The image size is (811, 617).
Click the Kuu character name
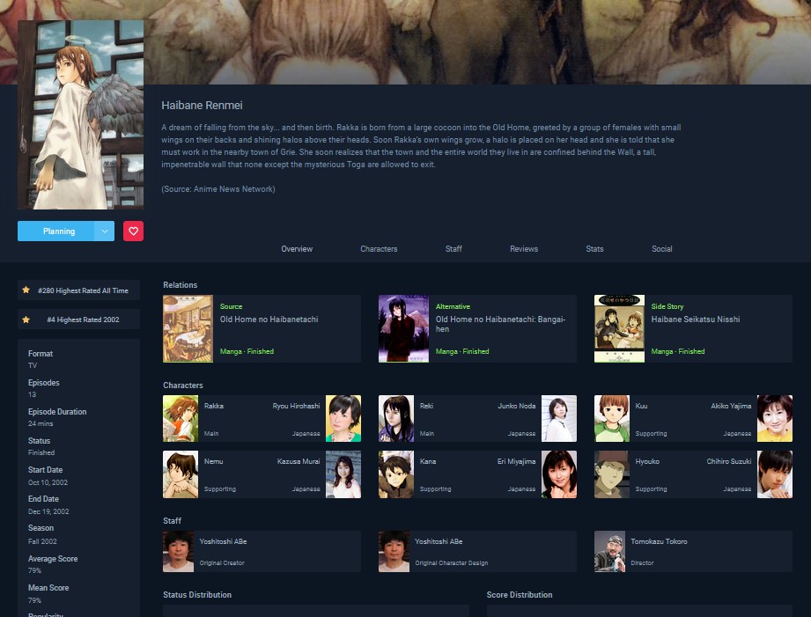pyautogui.click(x=641, y=406)
